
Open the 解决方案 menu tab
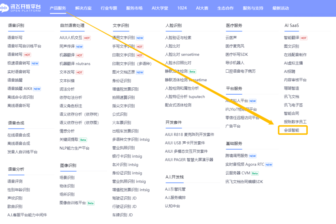(x=83, y=8)
